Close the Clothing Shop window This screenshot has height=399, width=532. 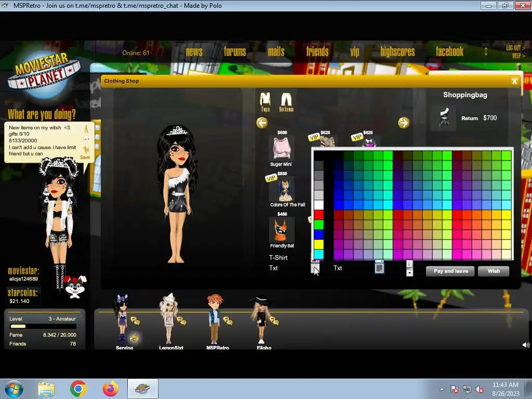tap(514, 81)
